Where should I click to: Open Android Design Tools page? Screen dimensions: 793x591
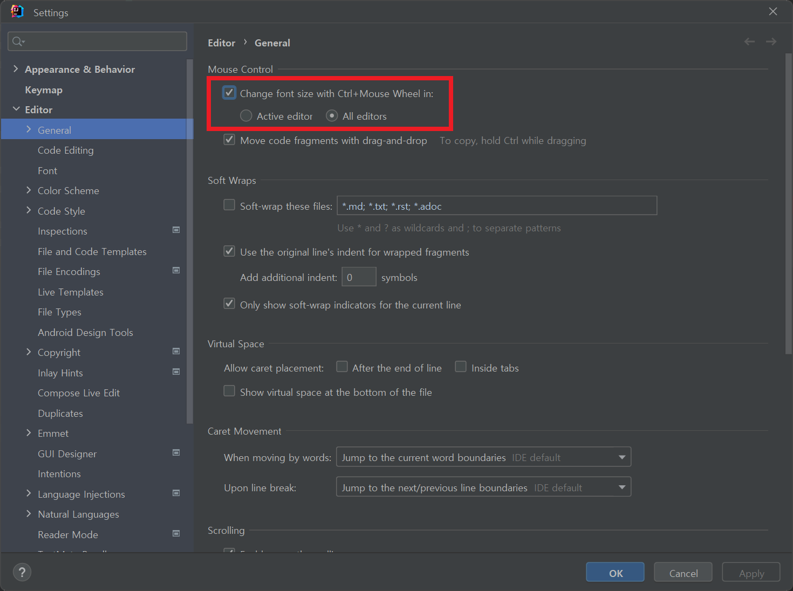click(85, 333)
